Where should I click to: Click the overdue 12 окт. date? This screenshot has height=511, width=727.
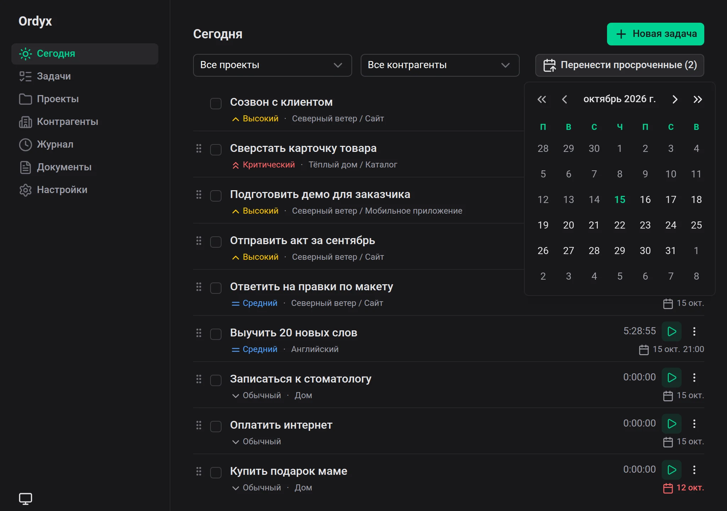[x=684, y=488]
